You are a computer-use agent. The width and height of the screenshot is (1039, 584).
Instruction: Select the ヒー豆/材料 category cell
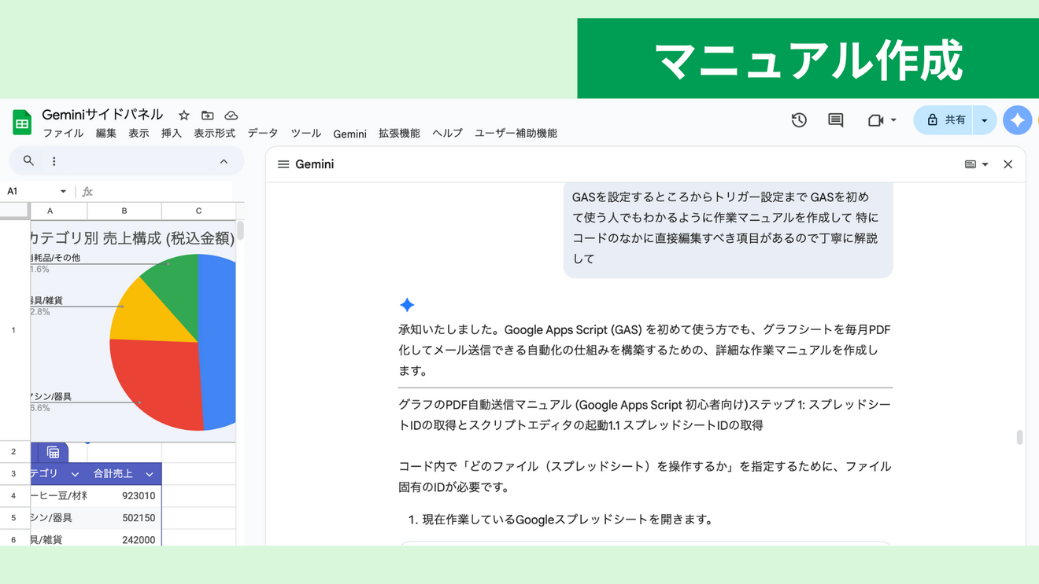click(59, 495)
